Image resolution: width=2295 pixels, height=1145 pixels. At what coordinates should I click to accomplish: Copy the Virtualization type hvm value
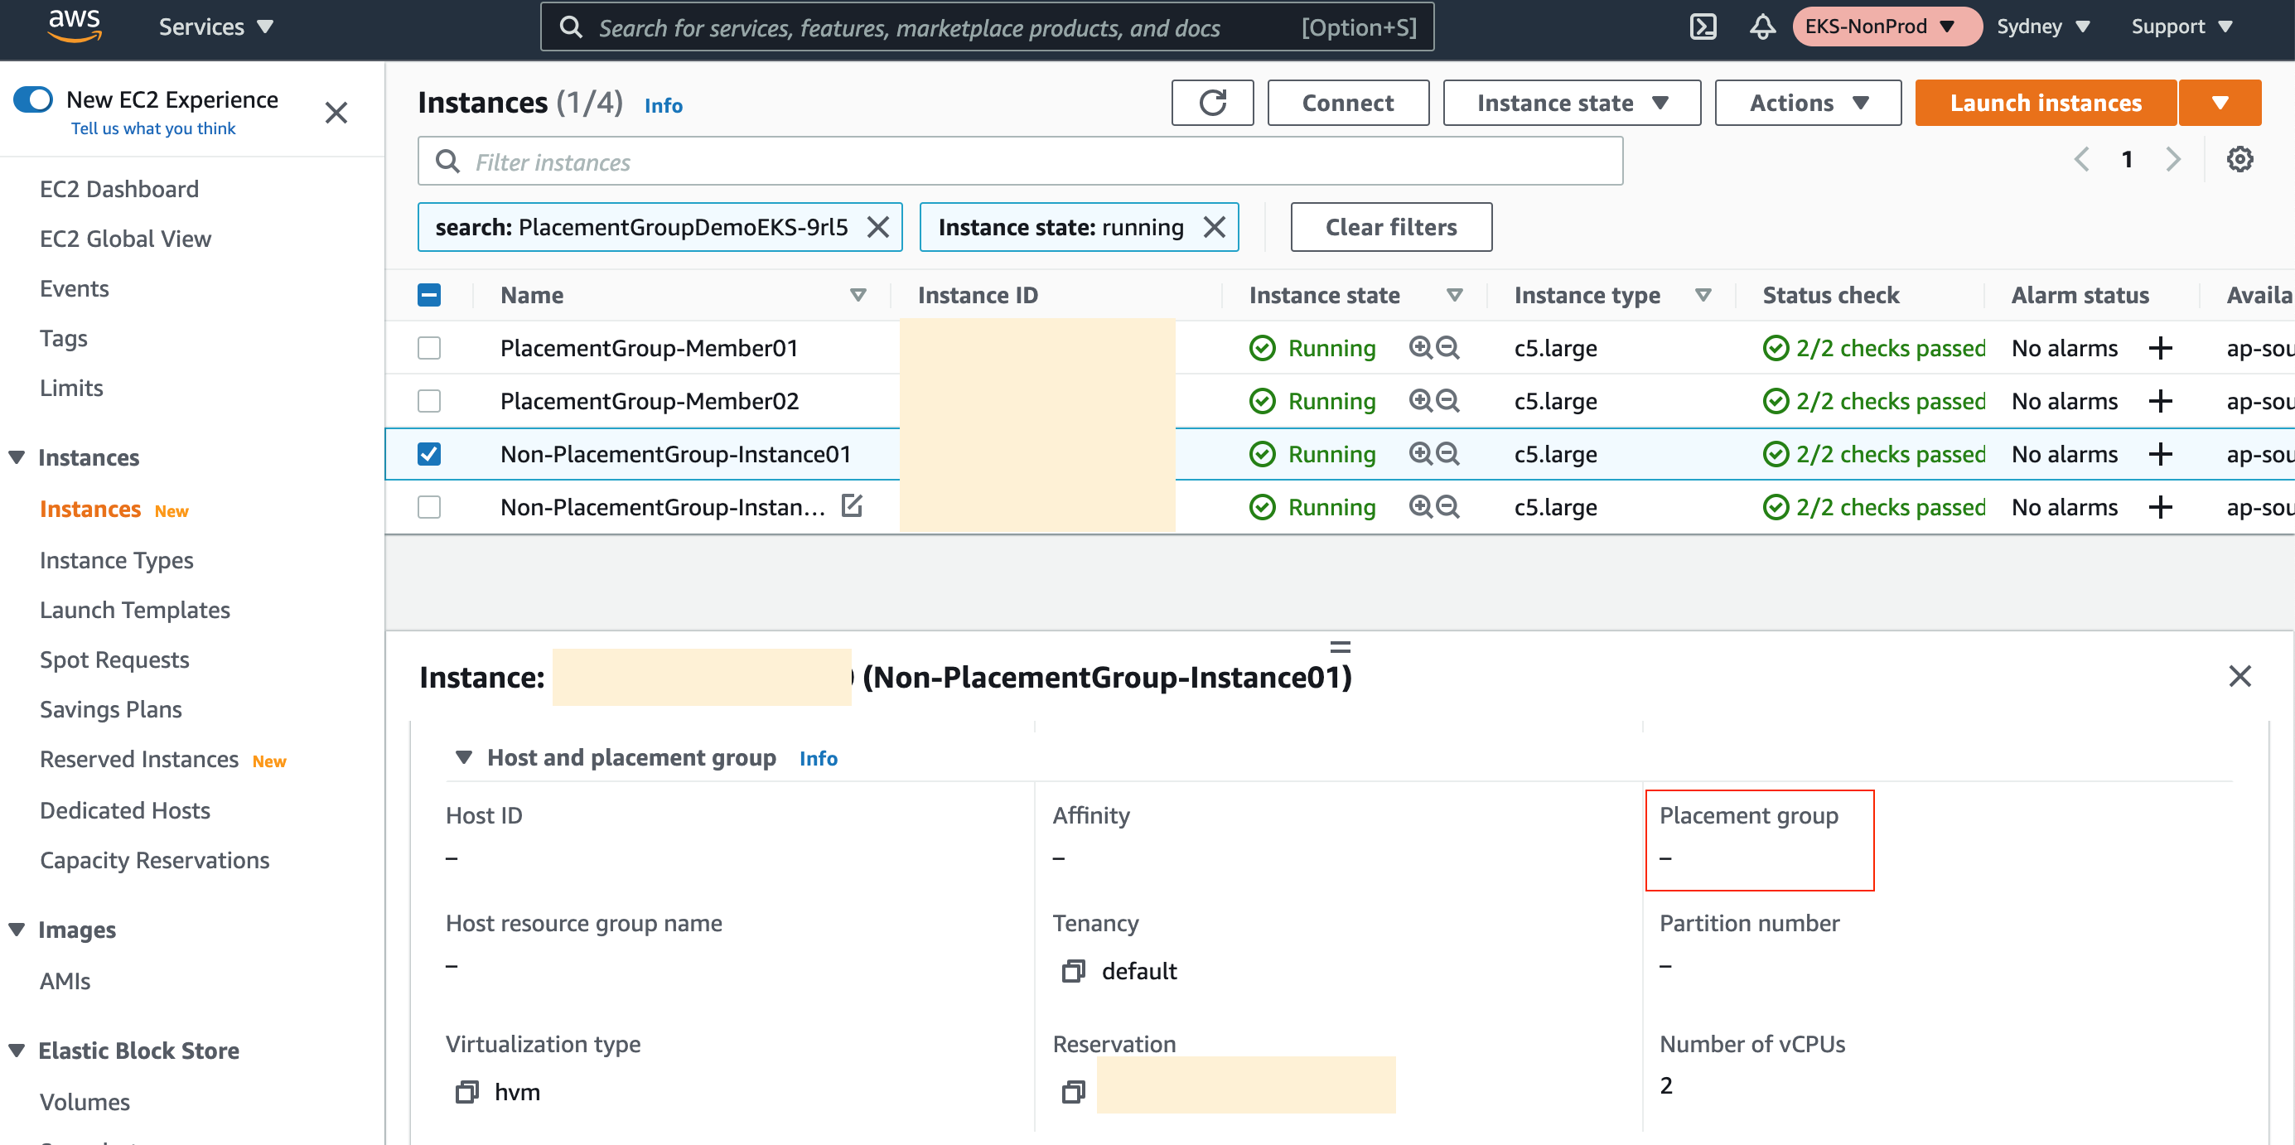click(x=466, y=1091)
